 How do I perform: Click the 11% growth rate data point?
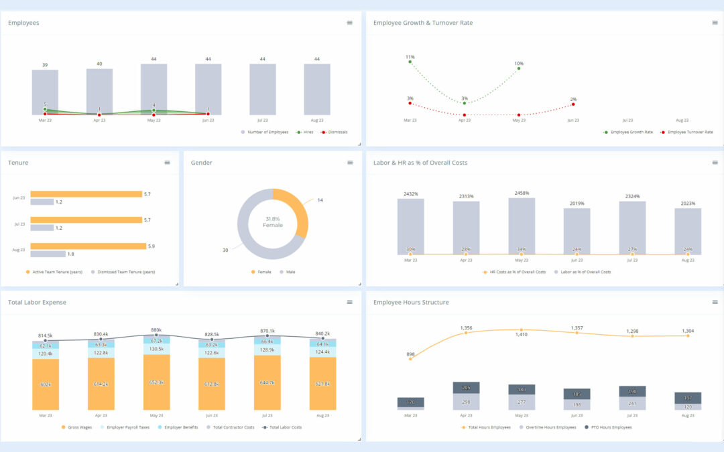tap(410, 62)
